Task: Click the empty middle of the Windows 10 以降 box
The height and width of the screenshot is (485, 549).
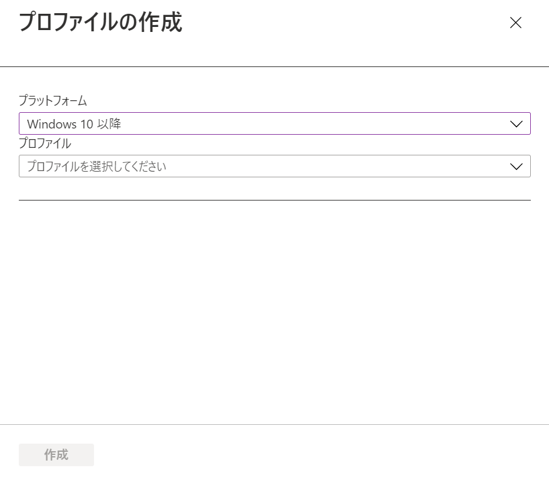Action: tap(315, 123)
